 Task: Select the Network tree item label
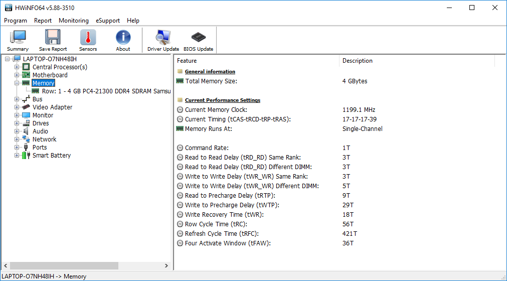click(44, 139)
